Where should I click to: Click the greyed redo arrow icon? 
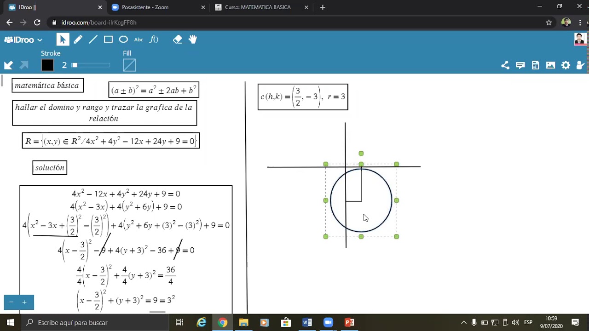(x=24, y=65)
